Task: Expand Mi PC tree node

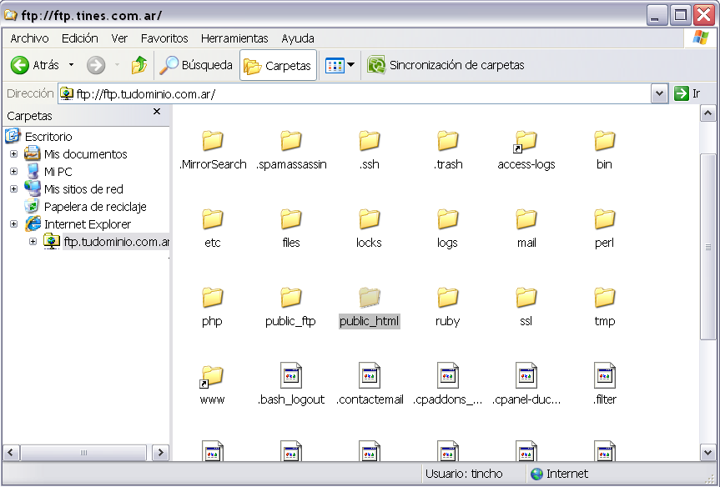Action: (14, 171)
